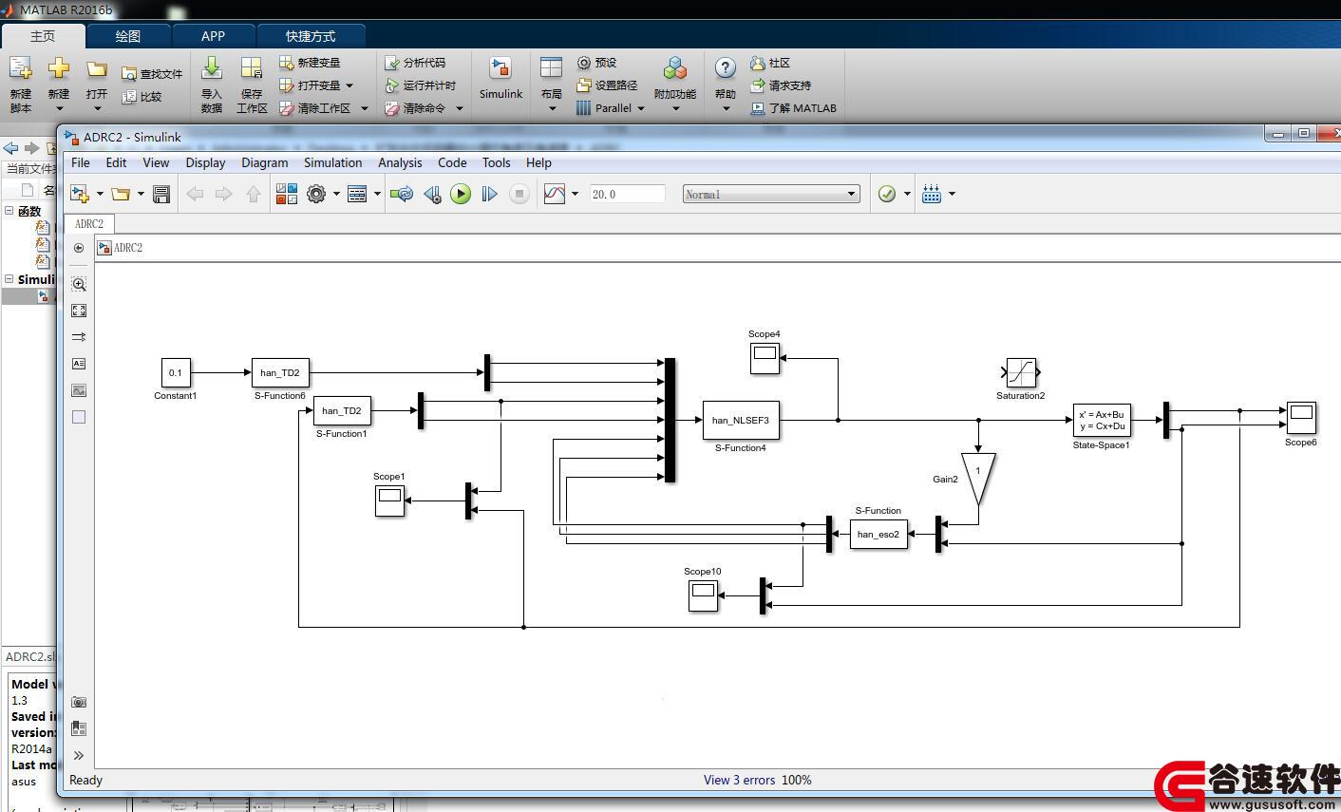The image size is (1341, 812).
Task: Open the File menu in Simulink
Action: point(81,162)
